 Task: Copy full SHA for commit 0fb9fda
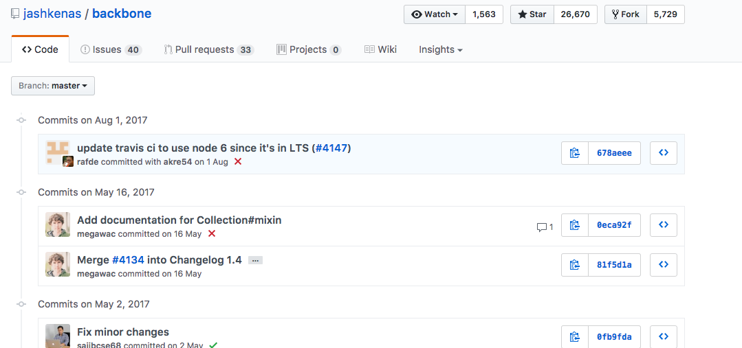(x=575, y=336)
